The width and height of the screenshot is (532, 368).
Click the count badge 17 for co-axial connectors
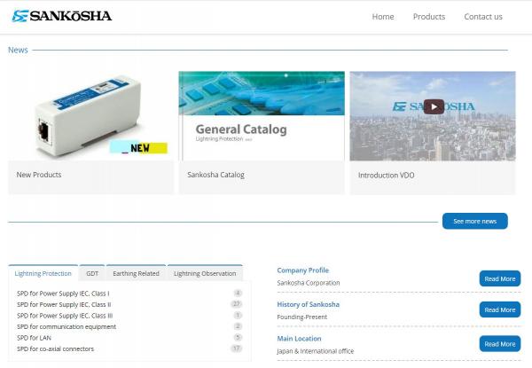236,348
